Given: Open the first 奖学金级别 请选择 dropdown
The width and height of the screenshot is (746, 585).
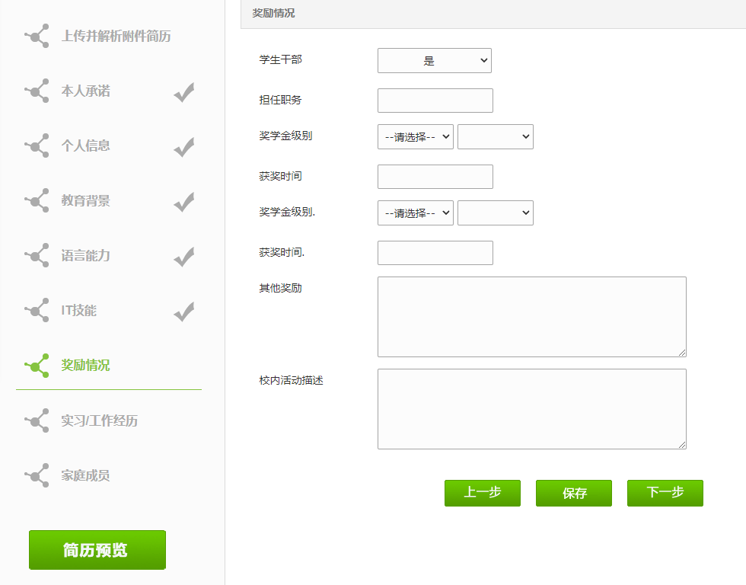Looking at the screenshot, I should click(415, 137).
